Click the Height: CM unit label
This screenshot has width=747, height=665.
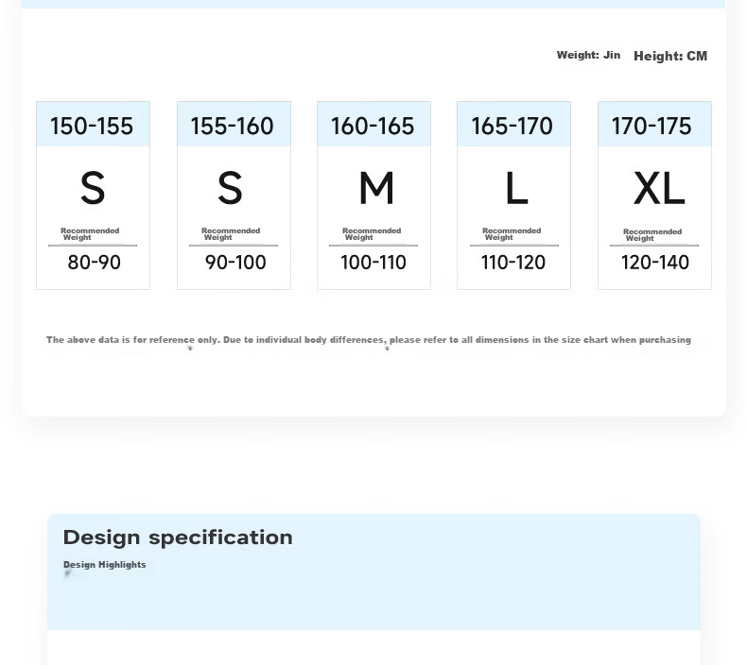pos(670,56)
